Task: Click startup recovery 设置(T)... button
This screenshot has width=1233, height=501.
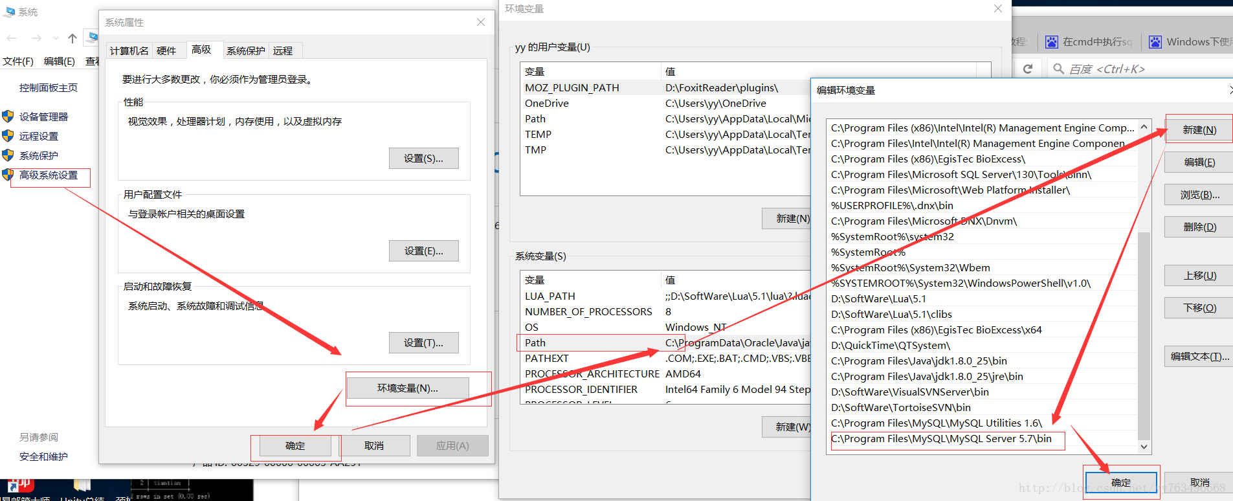Action: (x=424, y=343)
